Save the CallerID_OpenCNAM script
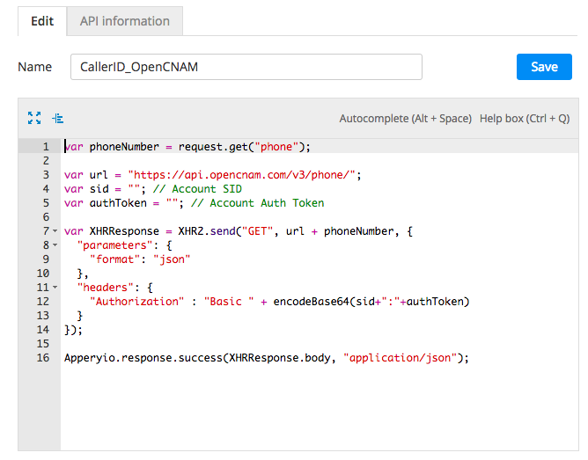 [544, 67]
